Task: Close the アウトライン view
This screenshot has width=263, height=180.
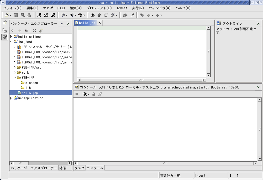Action: click(258, 24)
